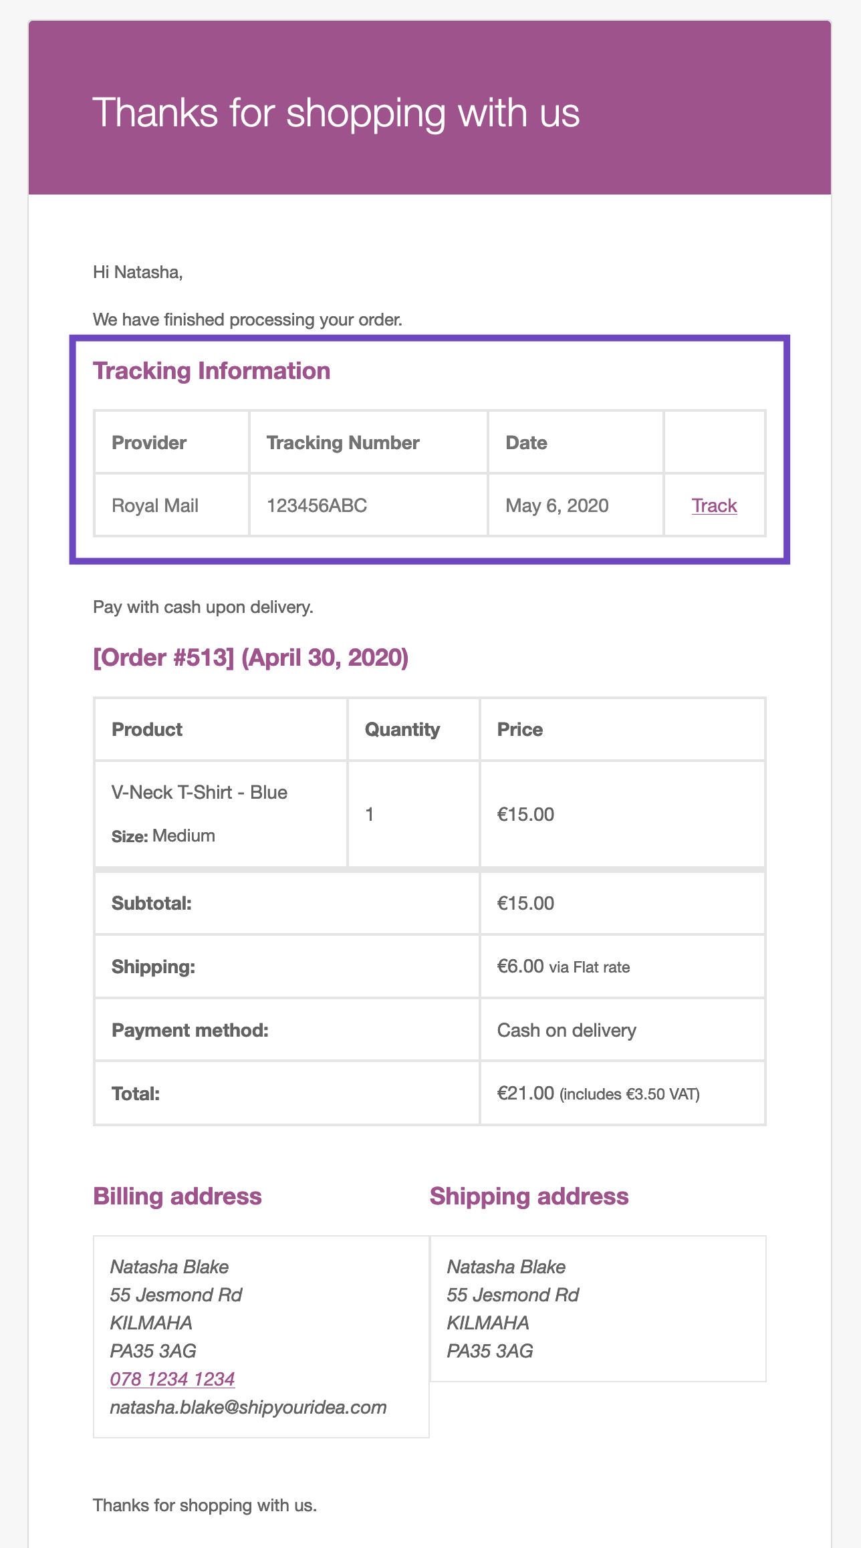Image resolution: width=861 pixels, height=1548 pixels.
Task: Click the natasha.blake@shipyouridea.com email address
Action: tap(248, 1407)
